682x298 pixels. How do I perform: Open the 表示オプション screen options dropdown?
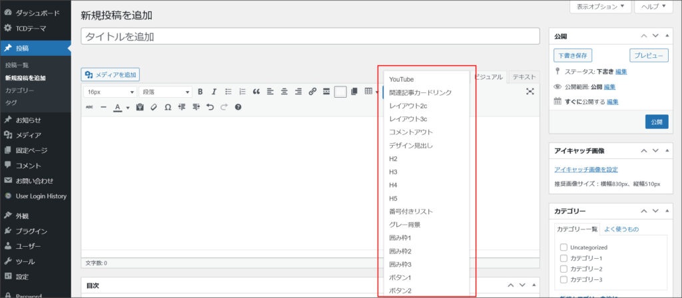(600, 7)
